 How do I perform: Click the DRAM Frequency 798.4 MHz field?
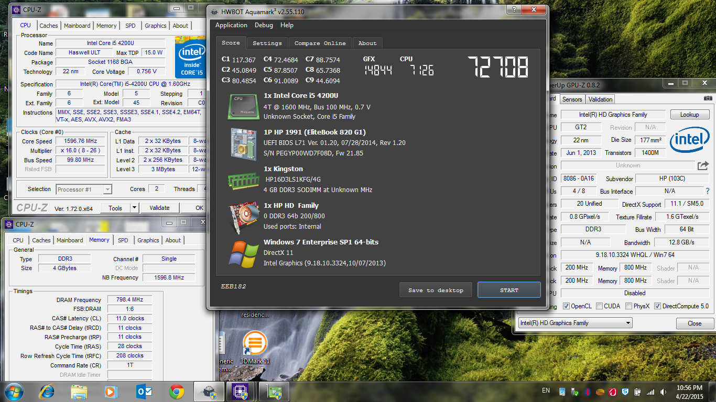[x=129, y=300]
